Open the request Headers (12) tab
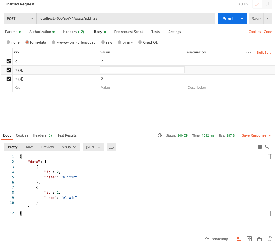Viewport: 275px width, 243px height. pos(74,32)
